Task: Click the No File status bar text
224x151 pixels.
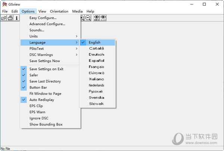Action: coord(6,149)
